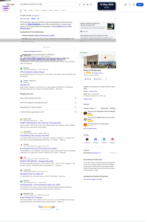
Task: Switch to the Images tab
Action: [31, 10]
